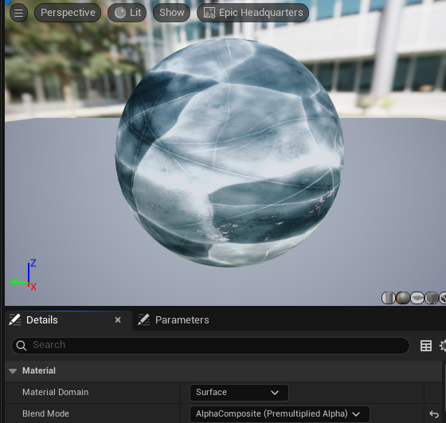This screenshot has width=446, height=423.
Task: Open the Blend Mode dropdown
Action: pyautogui.click(x=280, y=414)
